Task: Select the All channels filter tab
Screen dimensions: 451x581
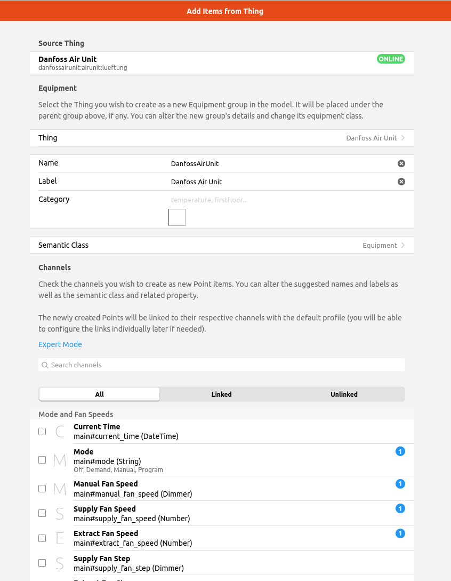Action: 100,394
